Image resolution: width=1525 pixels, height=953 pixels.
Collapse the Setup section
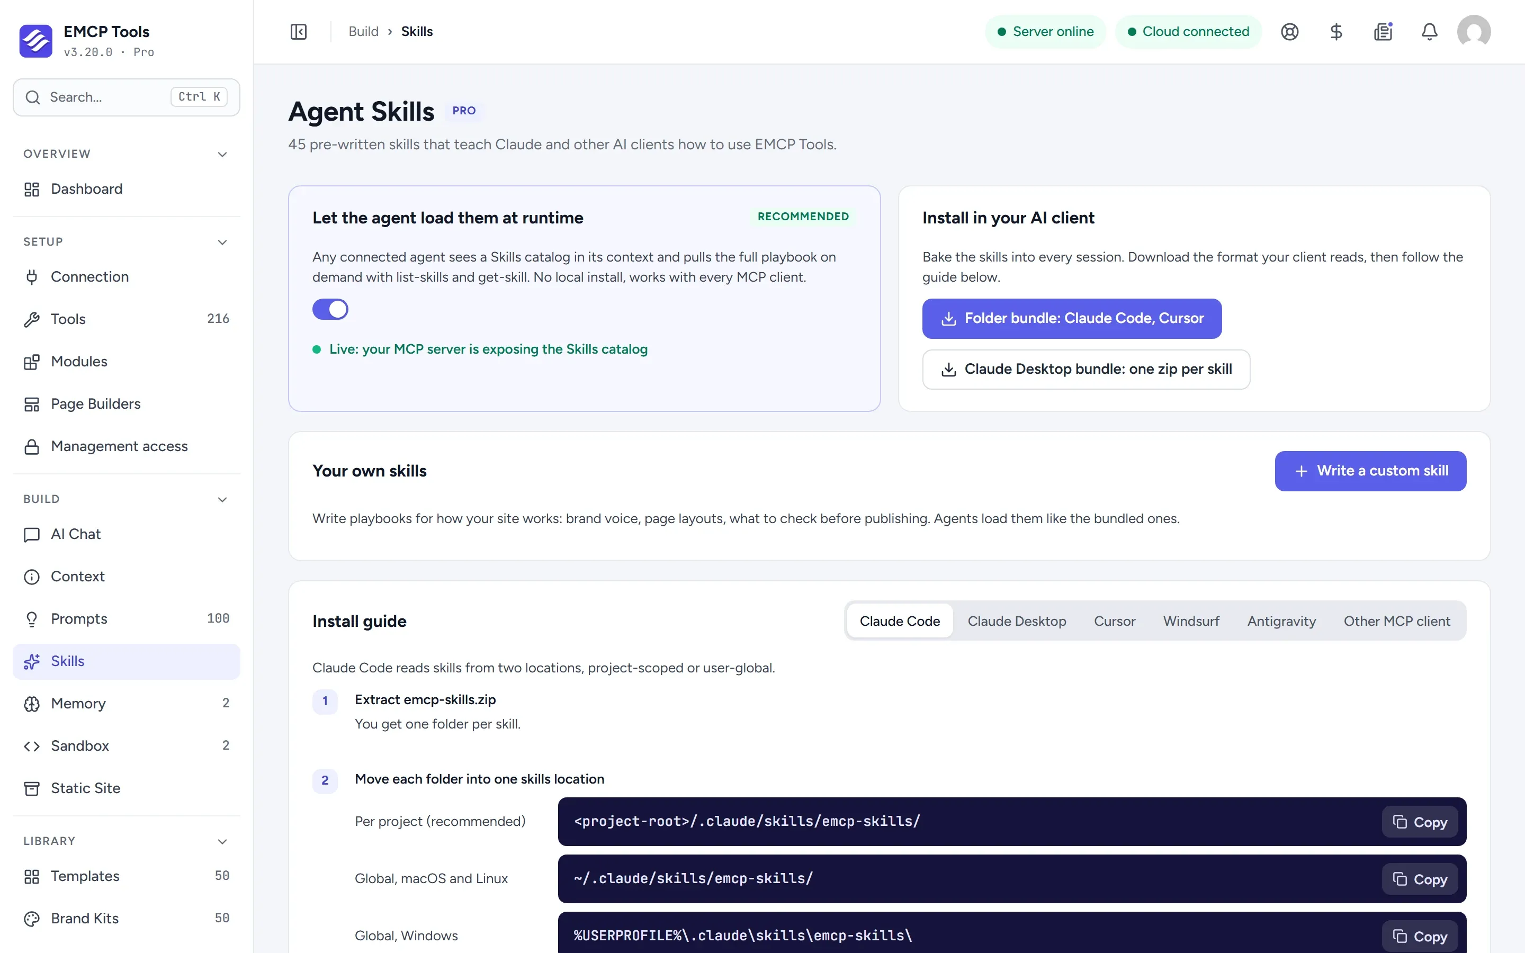(x=222, y=242)
